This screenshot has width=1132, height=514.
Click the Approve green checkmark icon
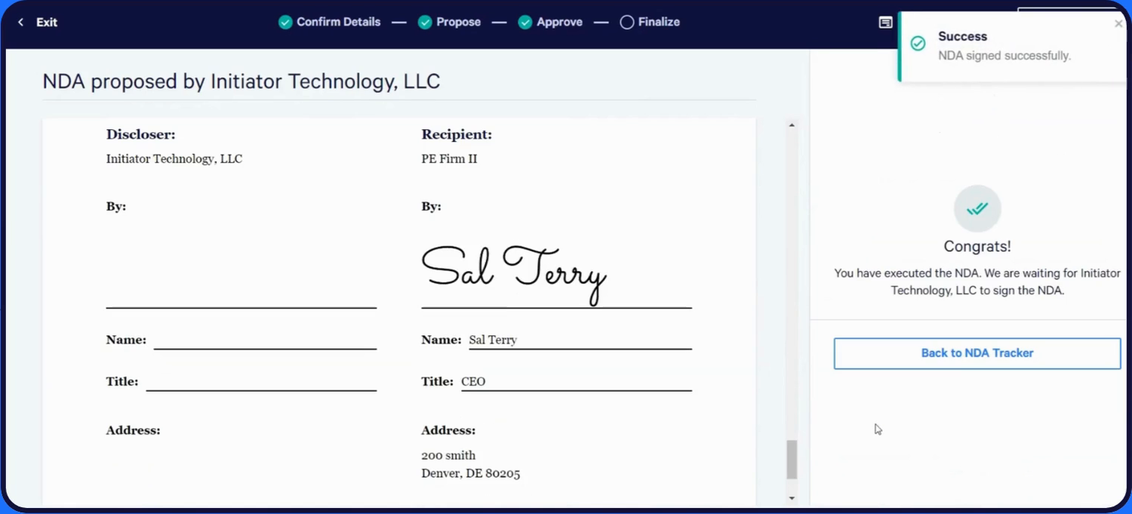click(x=525, y=23)
